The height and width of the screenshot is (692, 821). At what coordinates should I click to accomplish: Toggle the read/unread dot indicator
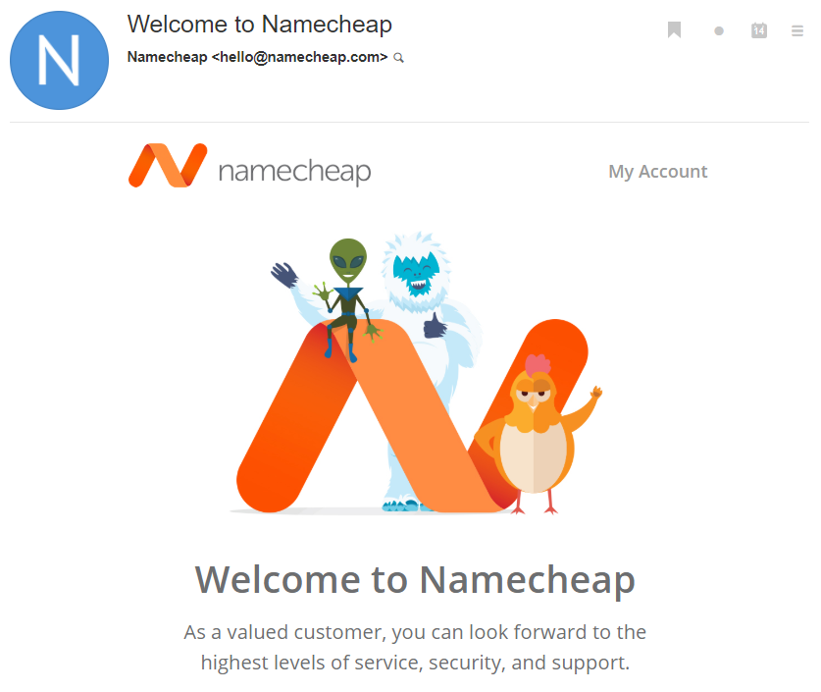(719, 31)
